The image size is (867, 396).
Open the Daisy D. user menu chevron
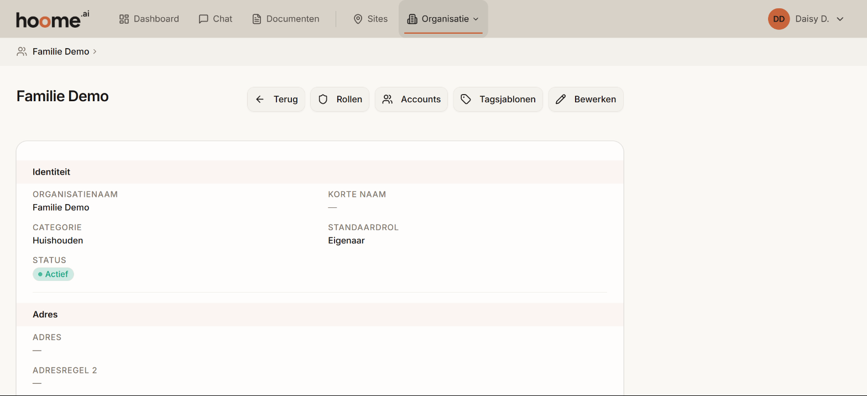(840, 19)
